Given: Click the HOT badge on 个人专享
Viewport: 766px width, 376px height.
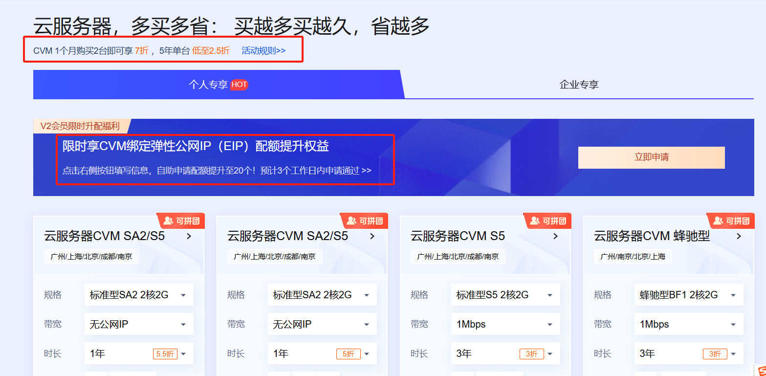Looking at the screenshot, I should click(239, 85).
